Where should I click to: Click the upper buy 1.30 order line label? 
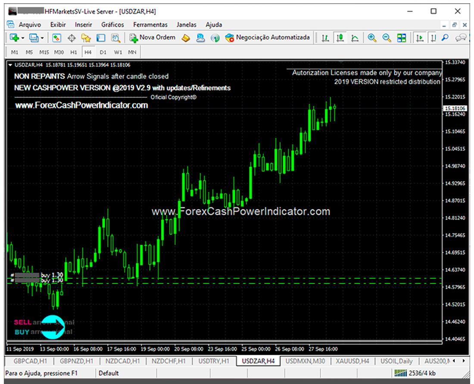[x=52, y=275]
